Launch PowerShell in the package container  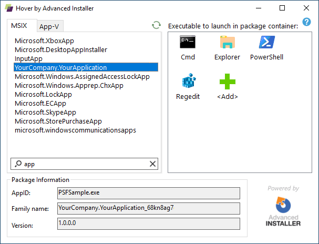pos(266,48)
